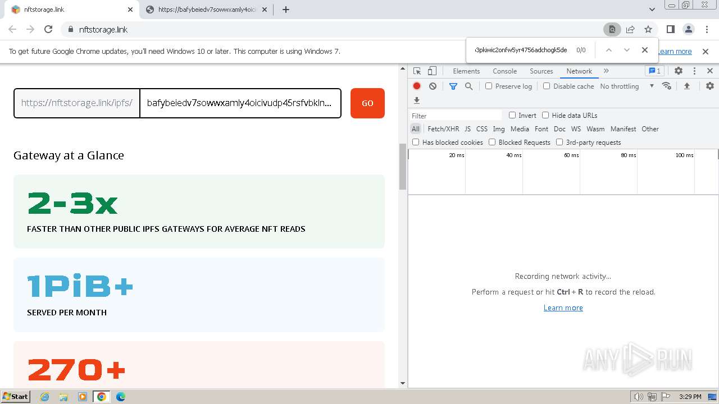Viewport: 719px width, 404px height.
Task: Filter requests by CSS type
Action: pos(482,129)
